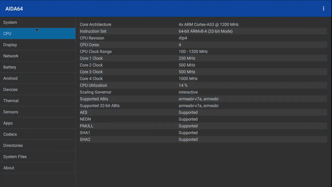Select the CPU Revision row label
The width and height of the screenshot is (332, 187).
(x=92, y=38)
